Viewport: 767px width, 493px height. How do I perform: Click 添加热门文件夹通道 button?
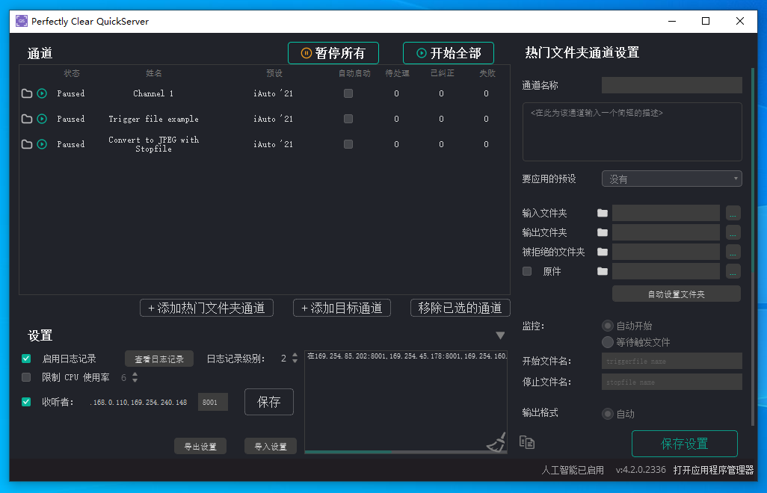[206, 308]
